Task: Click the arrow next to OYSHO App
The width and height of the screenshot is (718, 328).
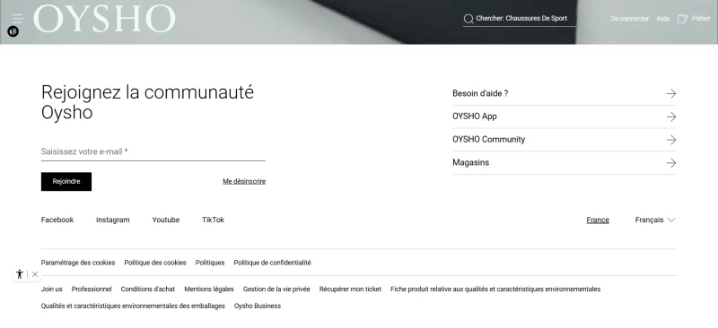Action: (670, 117)
